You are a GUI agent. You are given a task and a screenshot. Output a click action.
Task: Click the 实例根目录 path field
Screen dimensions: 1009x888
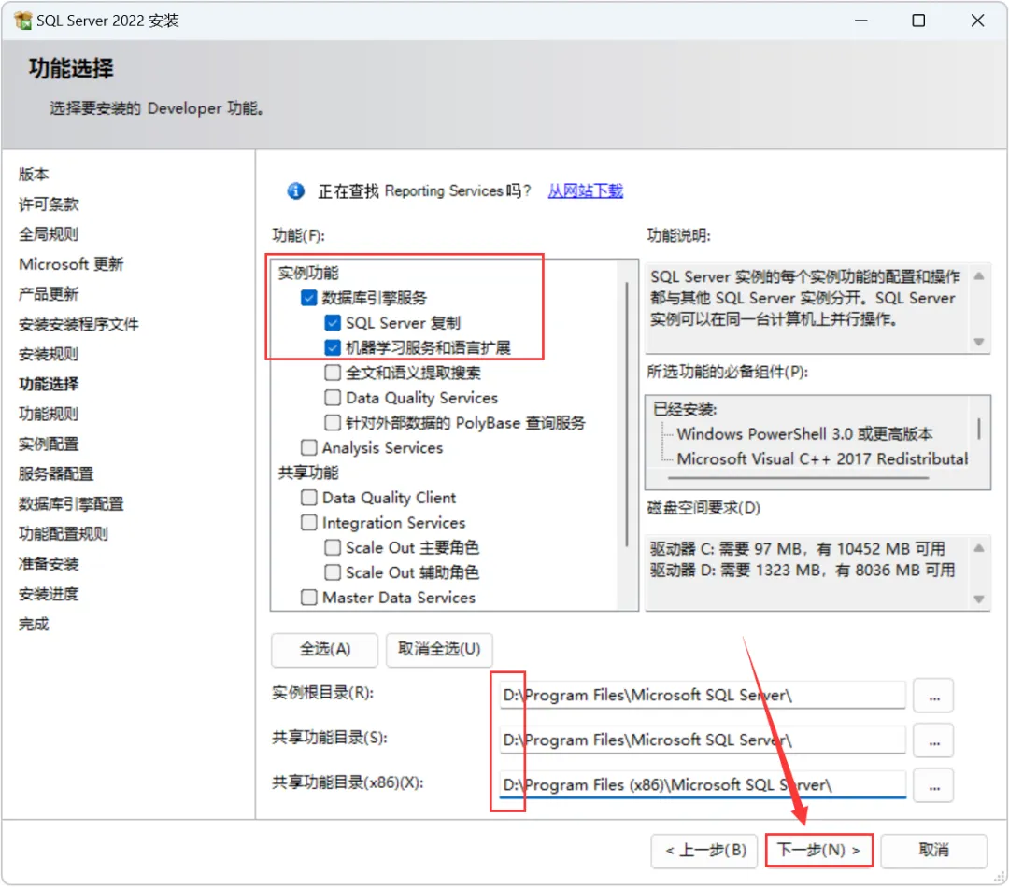703,696
